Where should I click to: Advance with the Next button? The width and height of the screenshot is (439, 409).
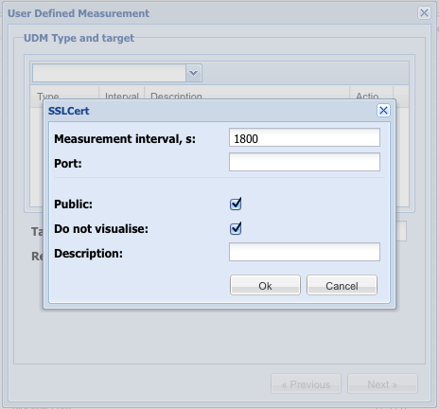click(382, 384)
